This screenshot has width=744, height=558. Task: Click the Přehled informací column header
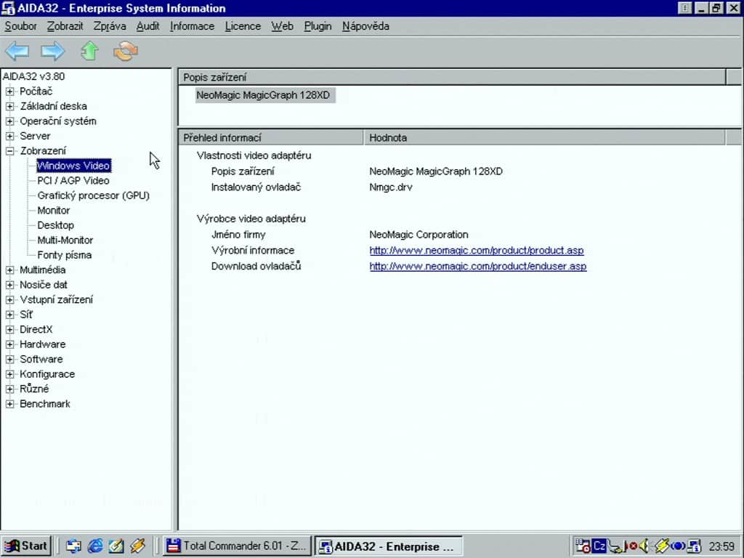(x=271, y=137)
